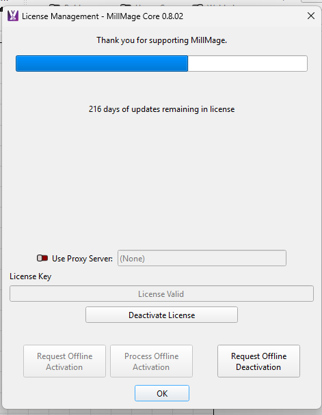
Task: Confirm the dialog with OK
Action: [162, 393]
